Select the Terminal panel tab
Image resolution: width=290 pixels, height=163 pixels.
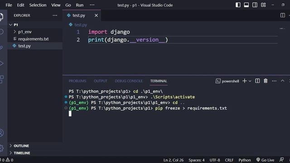(x=159, y=81)
